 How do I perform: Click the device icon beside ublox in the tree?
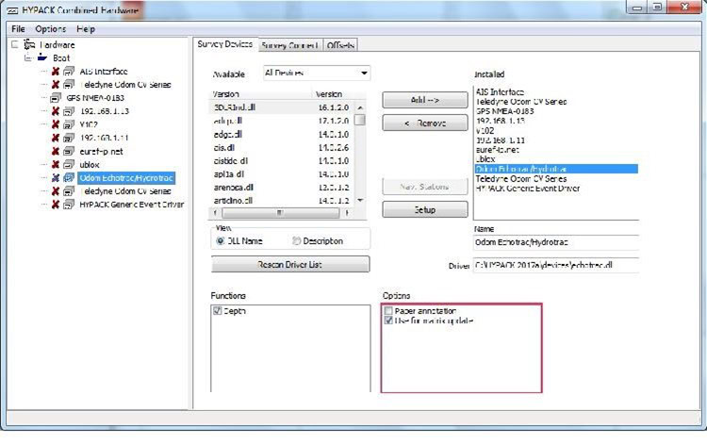coord(69,165)
